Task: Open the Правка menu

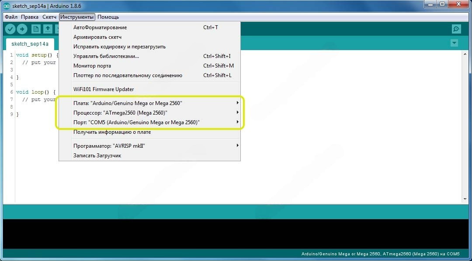Action: point(30,17)
